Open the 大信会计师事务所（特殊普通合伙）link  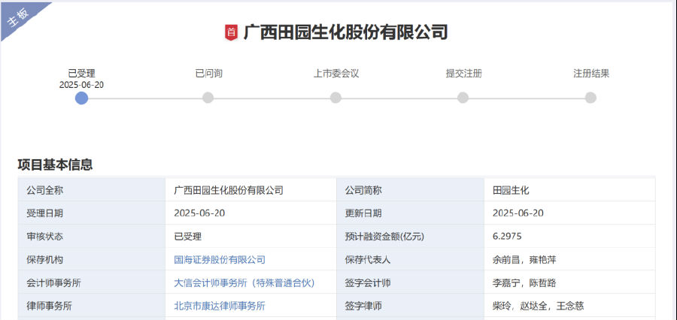tap(244, 283)
